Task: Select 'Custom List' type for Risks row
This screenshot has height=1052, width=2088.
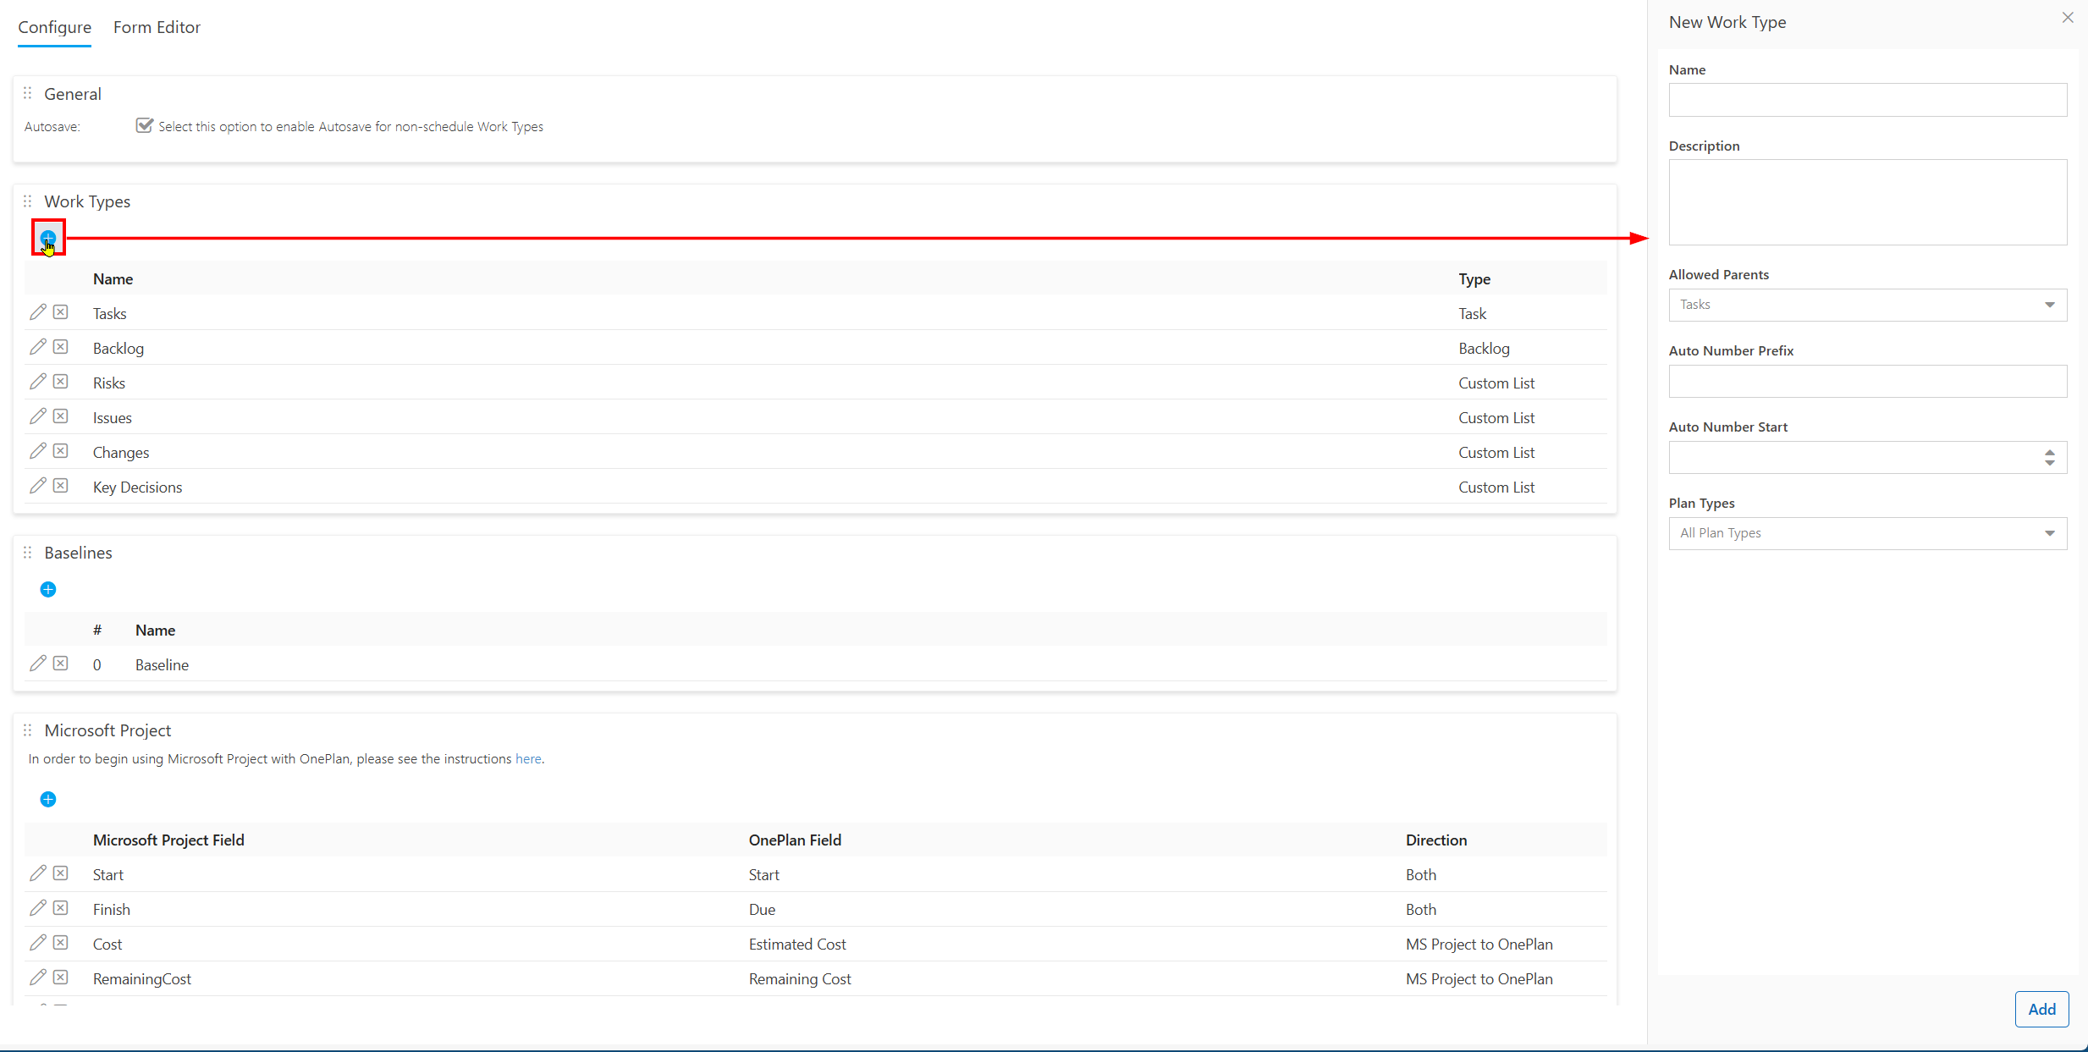Action: point(1496,383)
